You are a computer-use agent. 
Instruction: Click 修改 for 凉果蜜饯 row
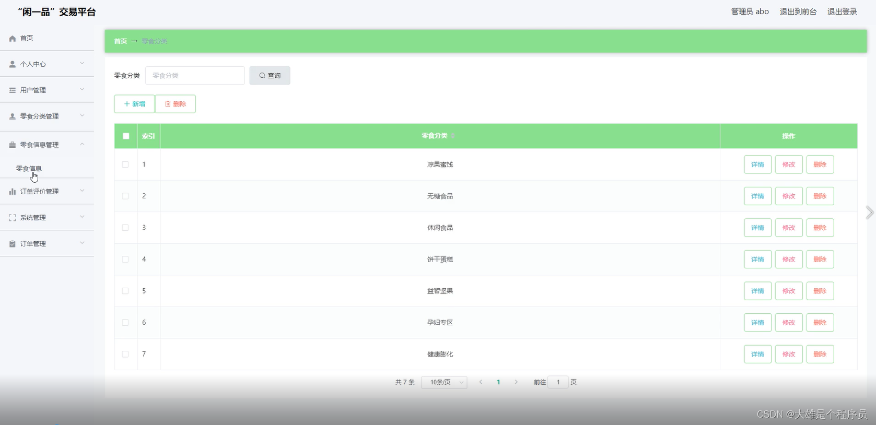pyautogui.click(x=789, y=164)
